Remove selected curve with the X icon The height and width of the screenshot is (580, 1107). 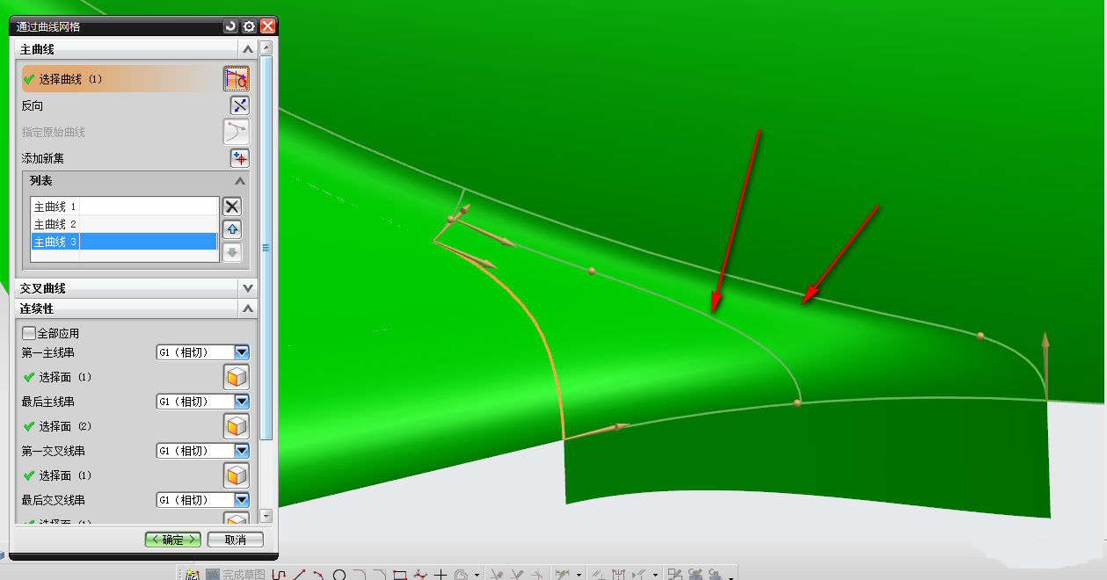click(x=231, y=207)
